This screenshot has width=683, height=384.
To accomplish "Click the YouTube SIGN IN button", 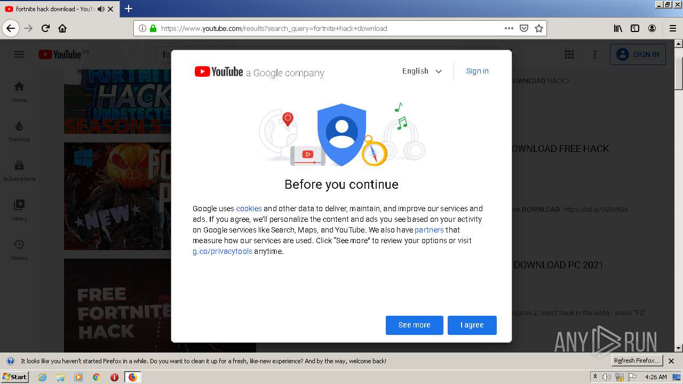I will [x=638, y=54].
